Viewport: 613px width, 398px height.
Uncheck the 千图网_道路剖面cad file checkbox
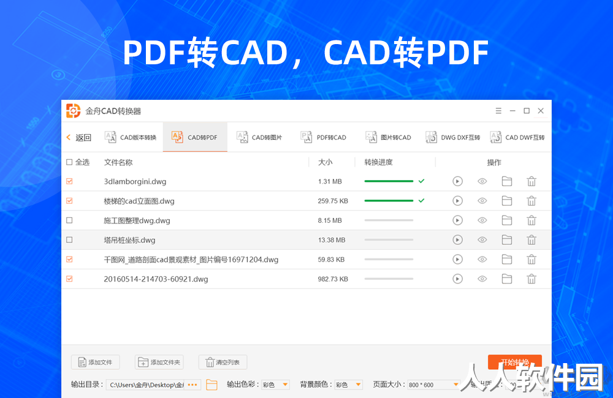coord(69,260)
